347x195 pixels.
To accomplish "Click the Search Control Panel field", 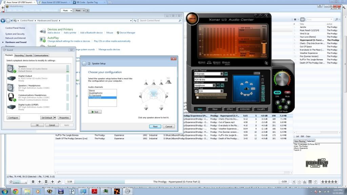I will (160, 21).
